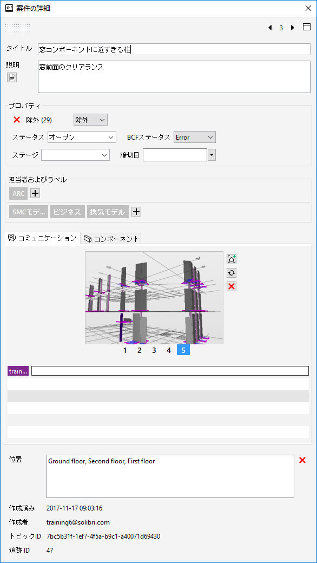This screenshot has width=317, height=563.
Task: Toggle the window layout icon
Action: [x=307, y=27]
